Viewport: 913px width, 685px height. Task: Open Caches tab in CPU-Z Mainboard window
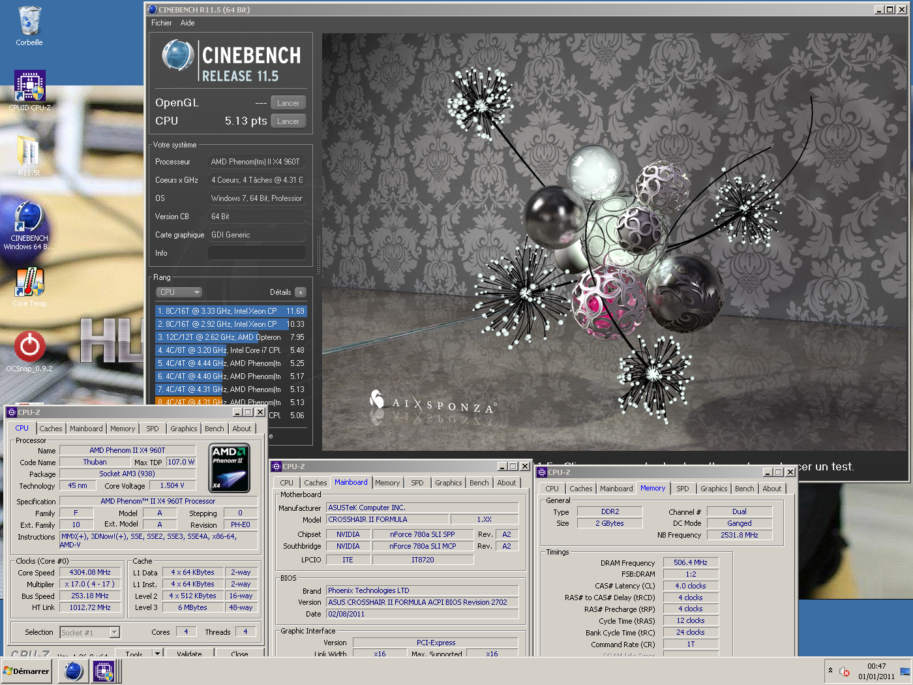316,483
